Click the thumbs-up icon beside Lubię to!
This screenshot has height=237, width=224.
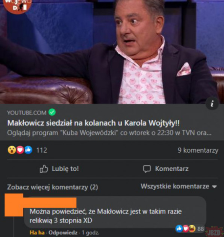[x=44, y=169]
